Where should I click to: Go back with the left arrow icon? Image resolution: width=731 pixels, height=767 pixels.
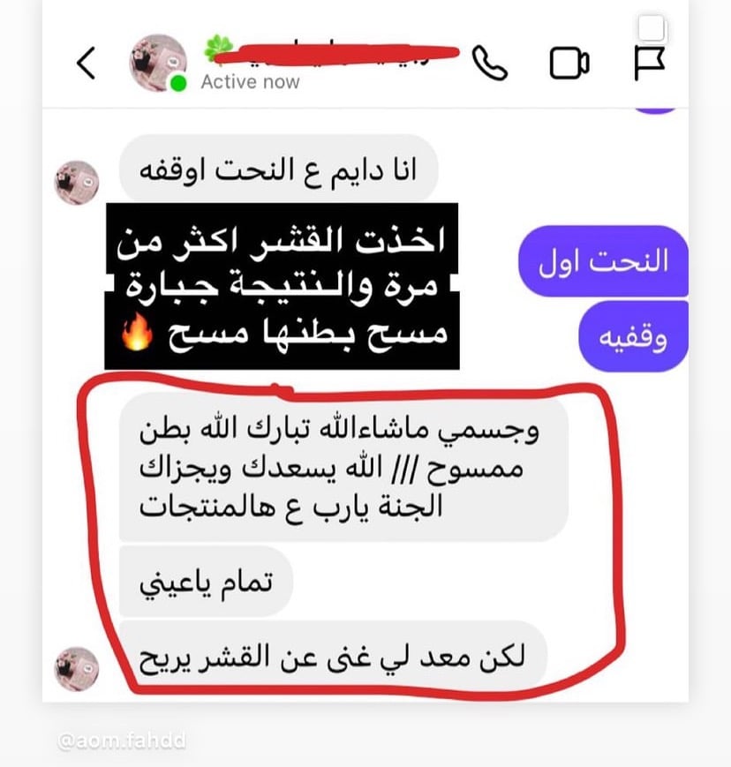pyautogui.click(x=87, y=63)
